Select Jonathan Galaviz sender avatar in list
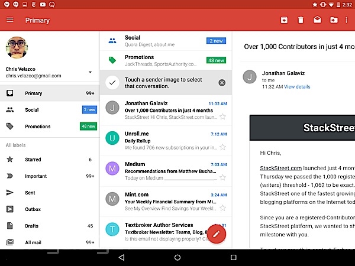 pos(112,108)
